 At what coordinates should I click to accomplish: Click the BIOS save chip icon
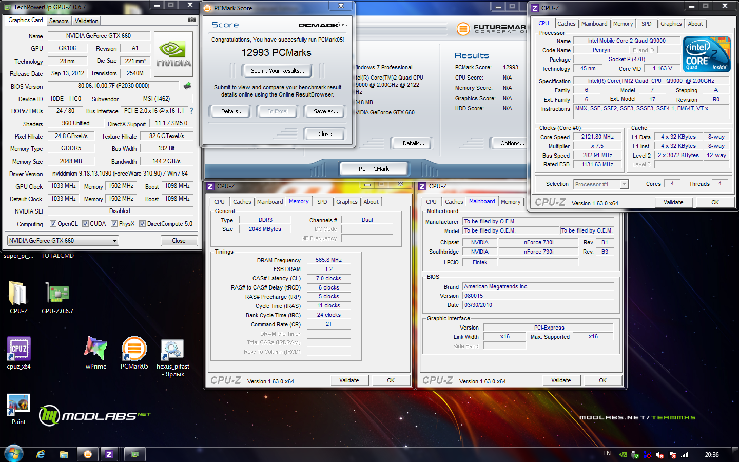[x=187, y=86]
